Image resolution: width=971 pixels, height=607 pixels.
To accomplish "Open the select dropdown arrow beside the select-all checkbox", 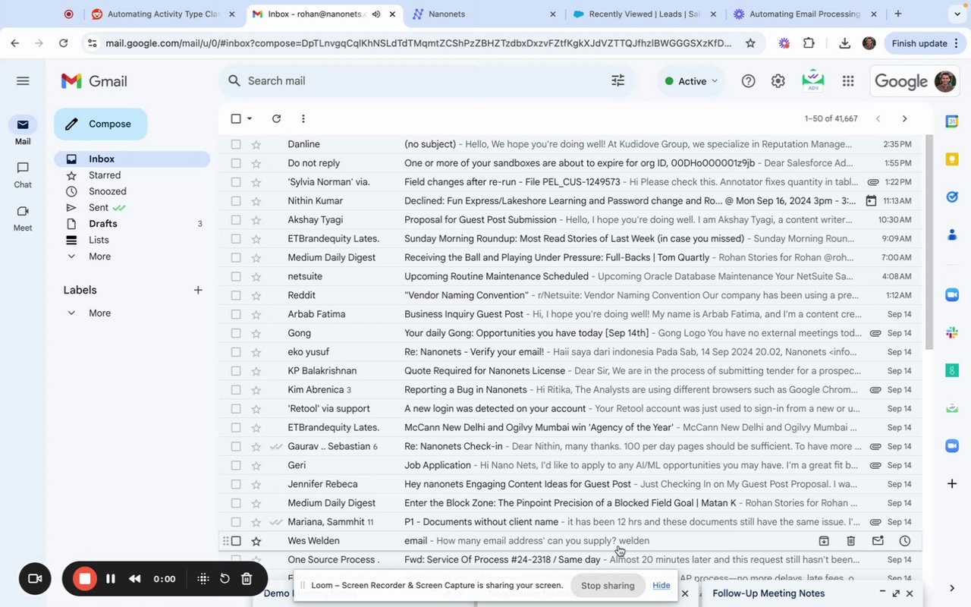I will [x=250, y=118].
